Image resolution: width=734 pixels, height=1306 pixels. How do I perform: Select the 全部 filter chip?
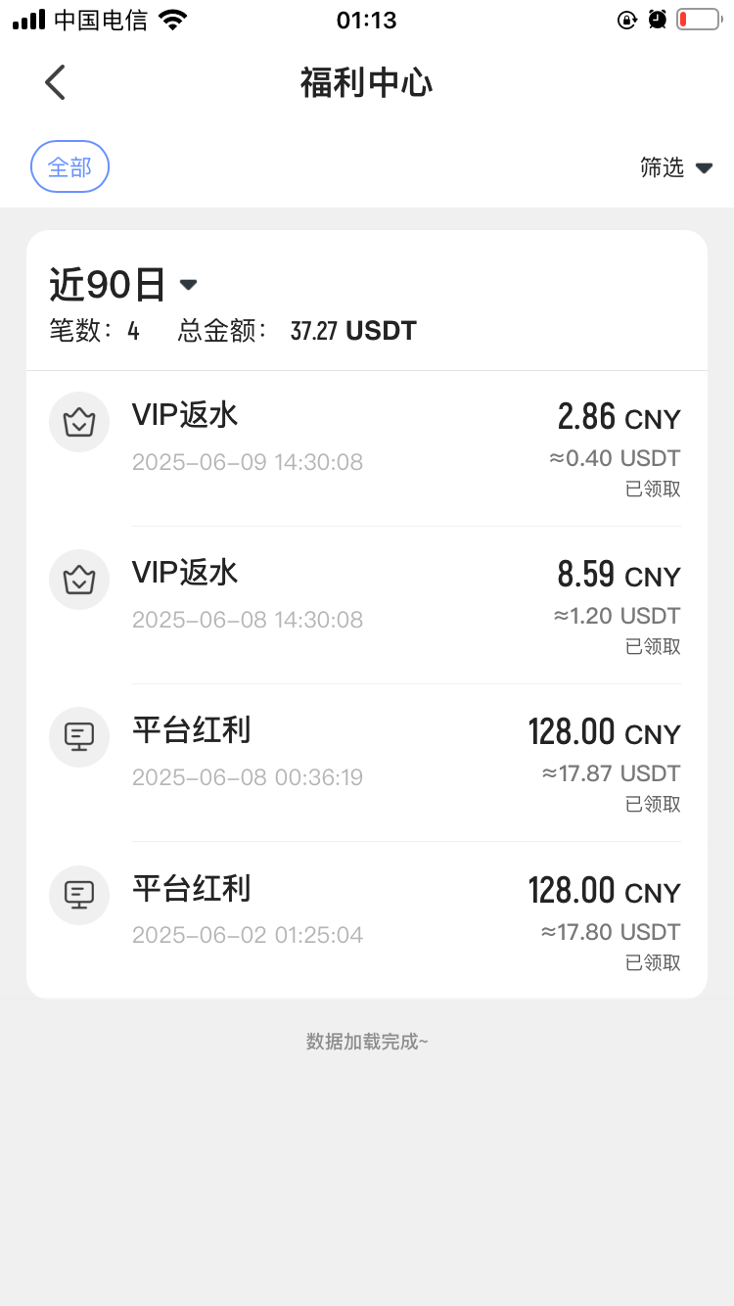pos(69,167)
